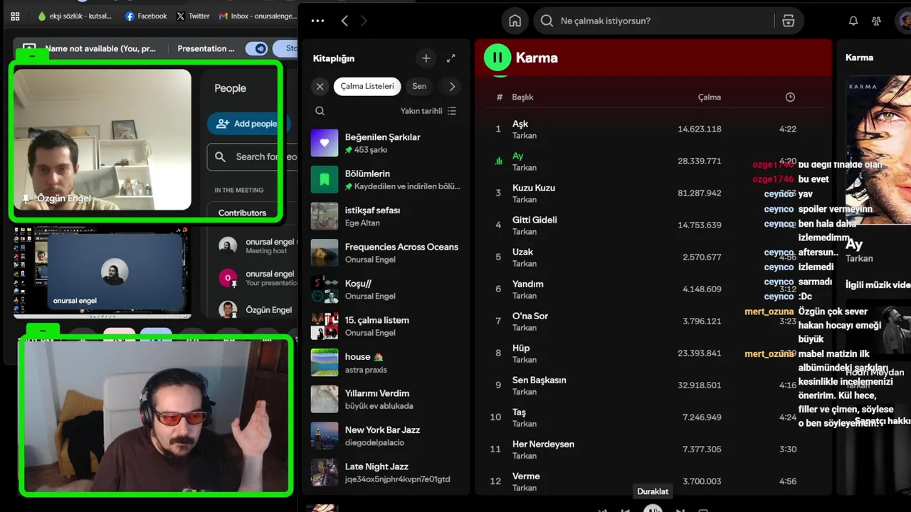Go forward with Spotify's right arrow
Image resolution: width=911 pixels, height=512 pixels.
click(x=364, y=21)
